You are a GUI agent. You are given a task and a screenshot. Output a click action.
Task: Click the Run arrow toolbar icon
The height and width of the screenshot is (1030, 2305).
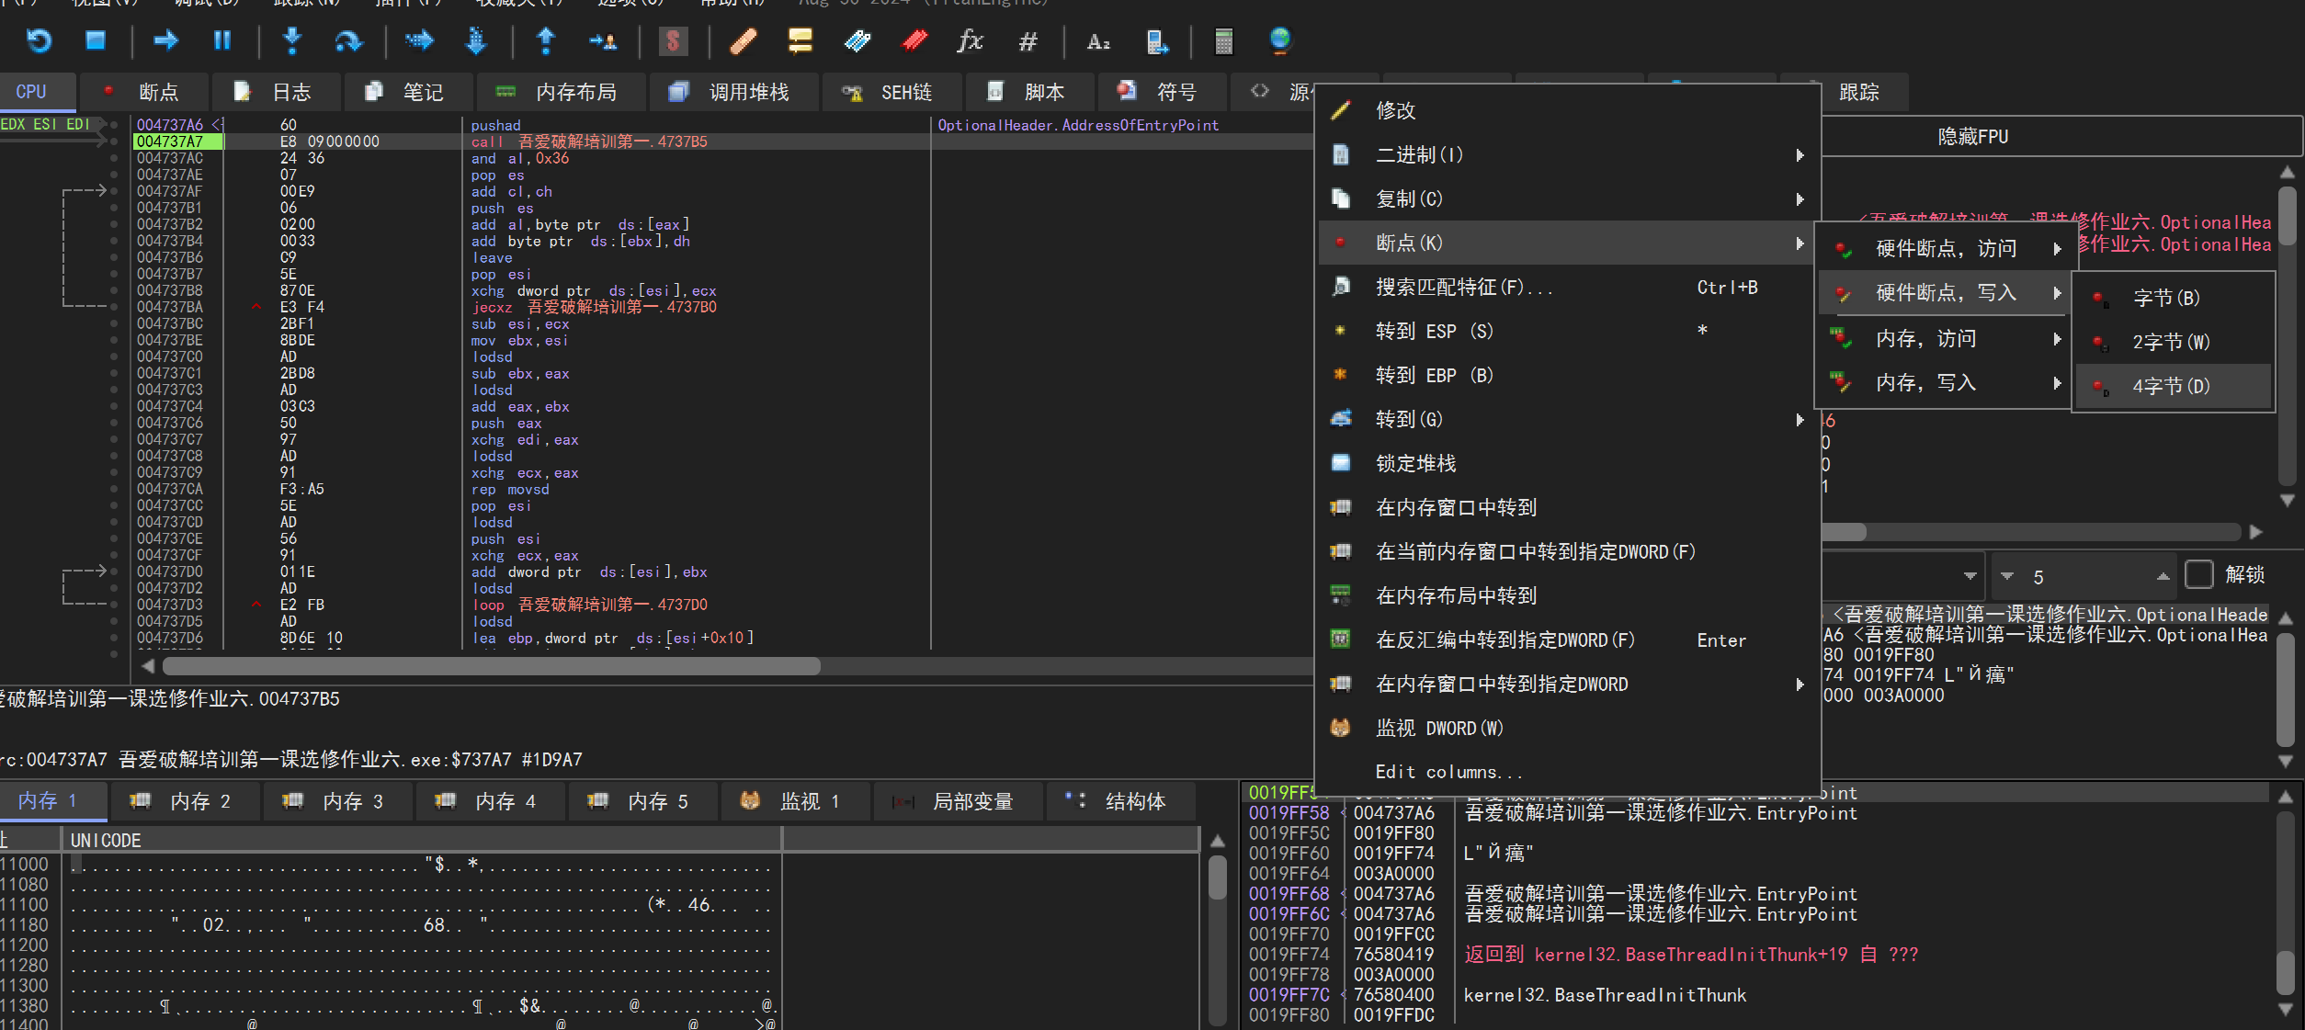pos(166,40)
